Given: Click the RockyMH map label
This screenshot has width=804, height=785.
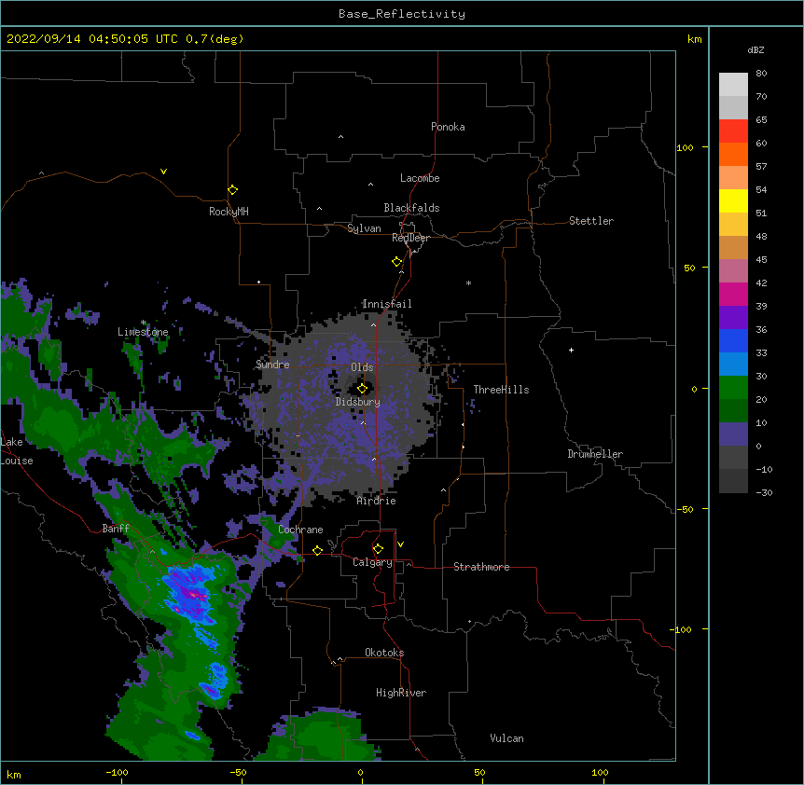Looking at the screenshot, I should (x=229, y=212).
